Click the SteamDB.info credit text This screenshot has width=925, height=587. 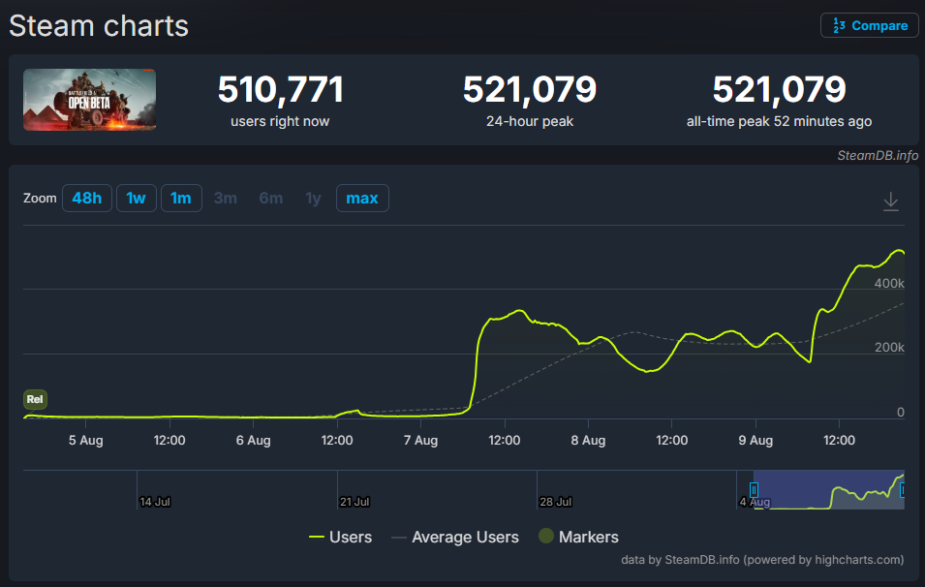(878, 155)
